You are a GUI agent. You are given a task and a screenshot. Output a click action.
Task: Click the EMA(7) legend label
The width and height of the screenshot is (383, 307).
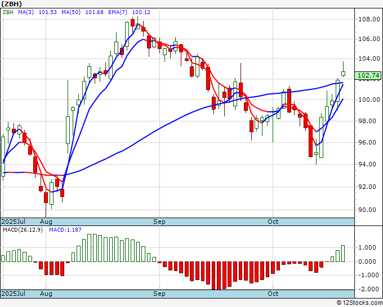pos(118,12)
